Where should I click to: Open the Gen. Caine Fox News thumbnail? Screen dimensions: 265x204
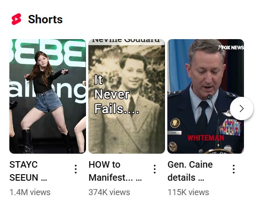tap(206, 96)
